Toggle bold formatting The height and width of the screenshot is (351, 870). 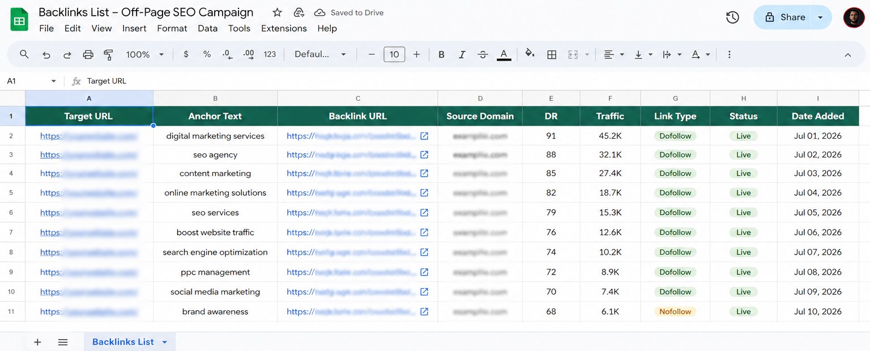click(x=441, y=54)
